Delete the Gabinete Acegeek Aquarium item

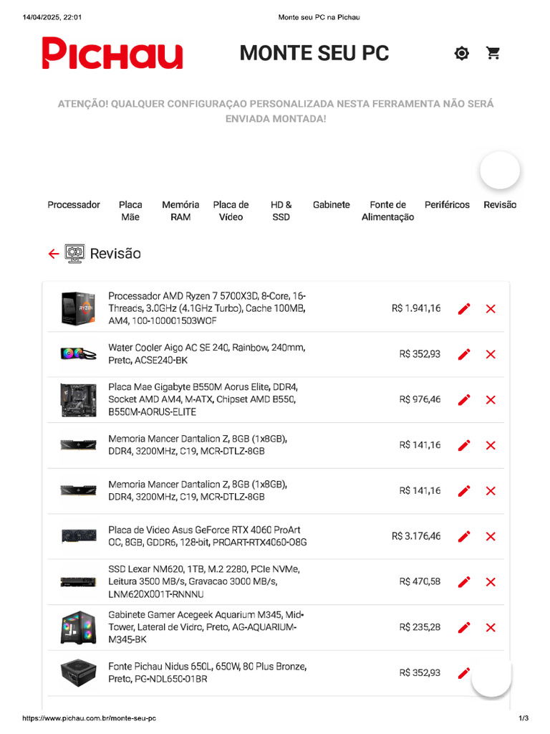491,627
